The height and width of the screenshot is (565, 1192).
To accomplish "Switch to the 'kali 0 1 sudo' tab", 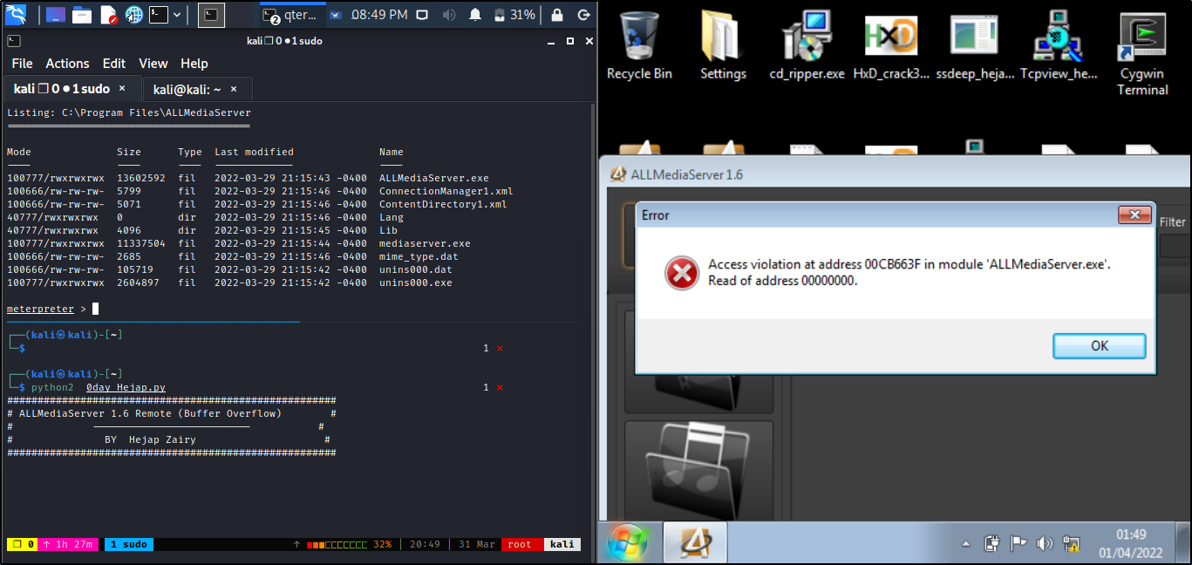I will [72, 89].
